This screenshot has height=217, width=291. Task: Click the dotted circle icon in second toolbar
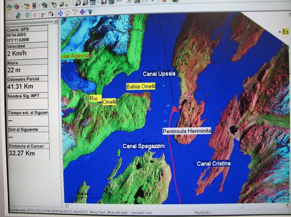click(x=9, y=16)
